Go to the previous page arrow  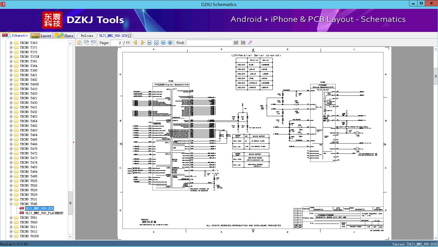[x=135, y=43]
